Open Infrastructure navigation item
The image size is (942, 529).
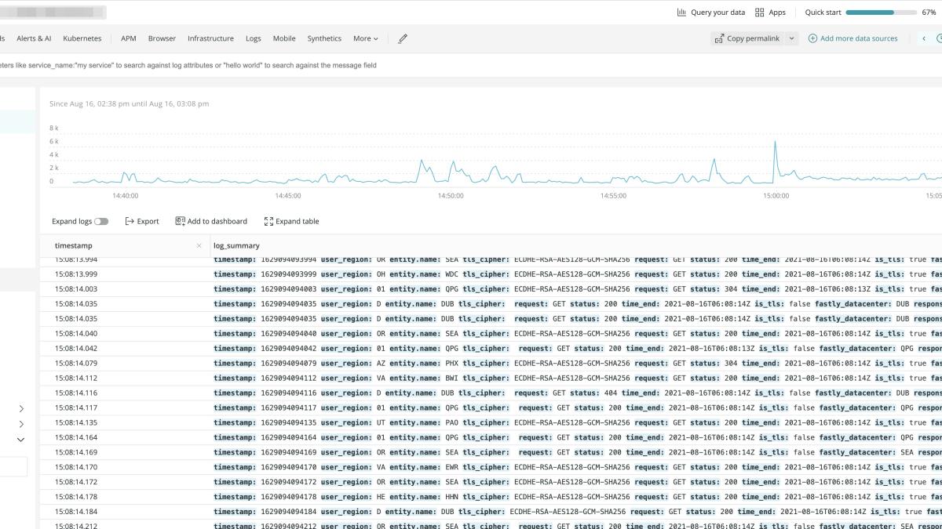click(x=210, y=38)
